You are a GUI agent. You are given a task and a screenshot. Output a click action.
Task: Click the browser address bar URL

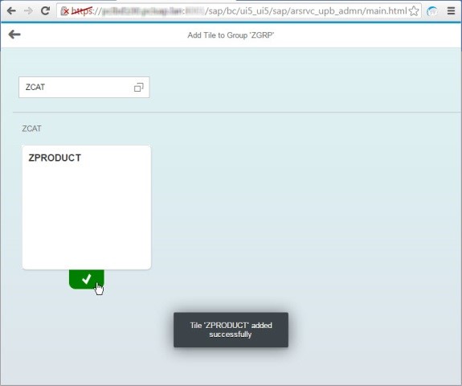click(x=239, y=11)
